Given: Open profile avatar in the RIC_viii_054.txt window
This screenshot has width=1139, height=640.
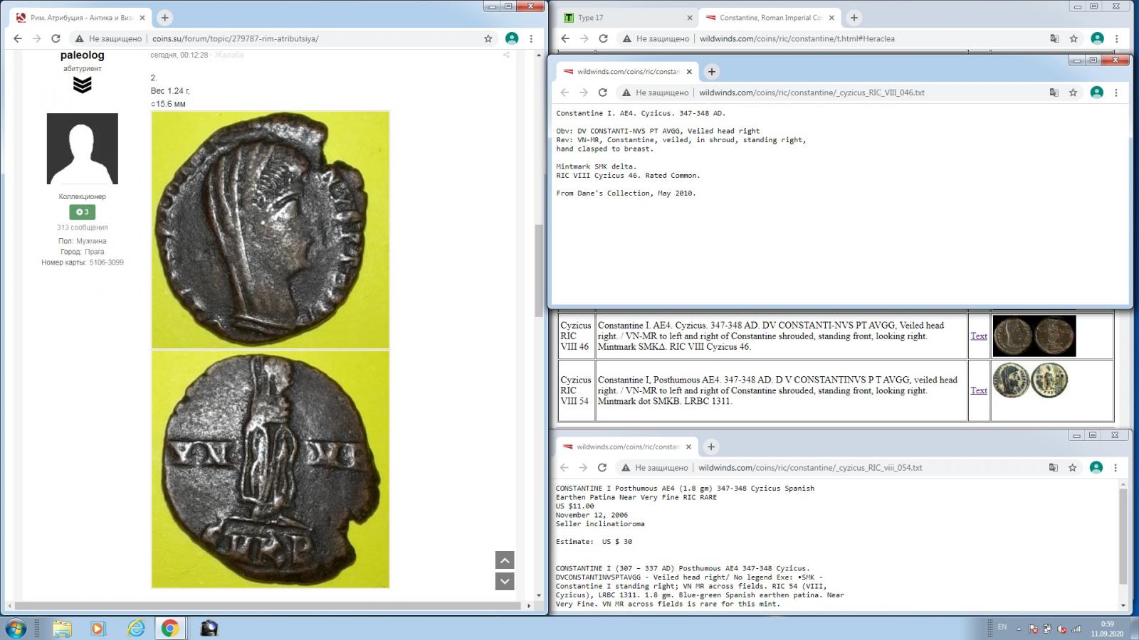Looking at the screenshot, I should tap(1096, 468).
